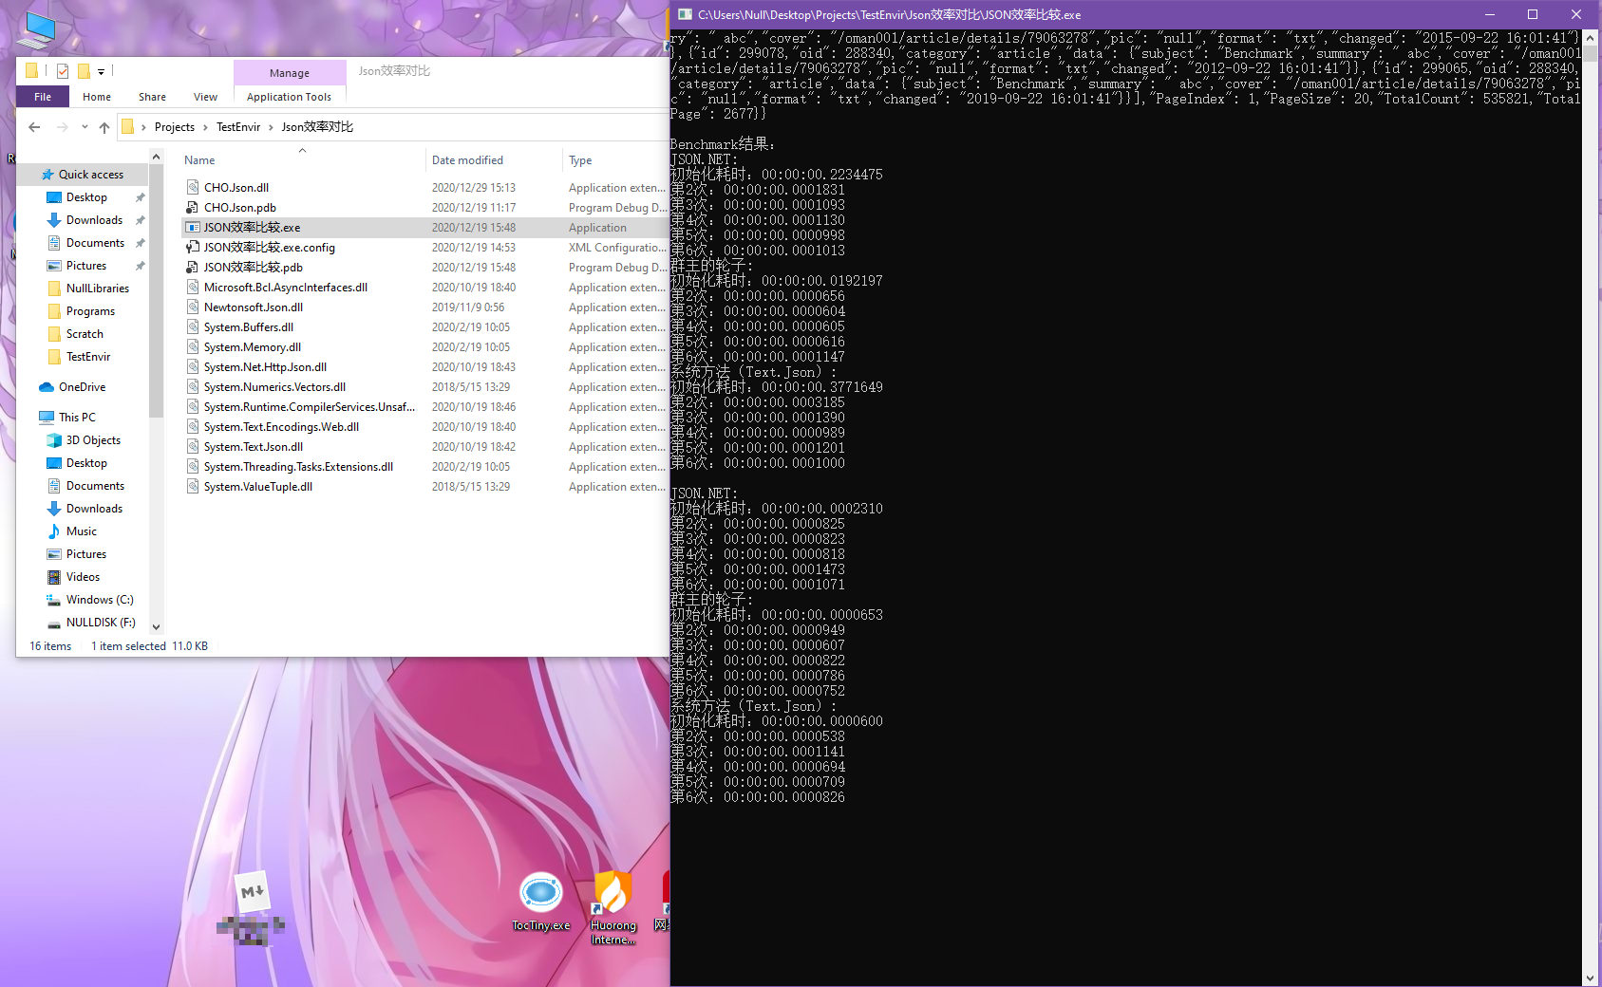Expand the chevron before Projects in address bar

[x=143, y=127]
